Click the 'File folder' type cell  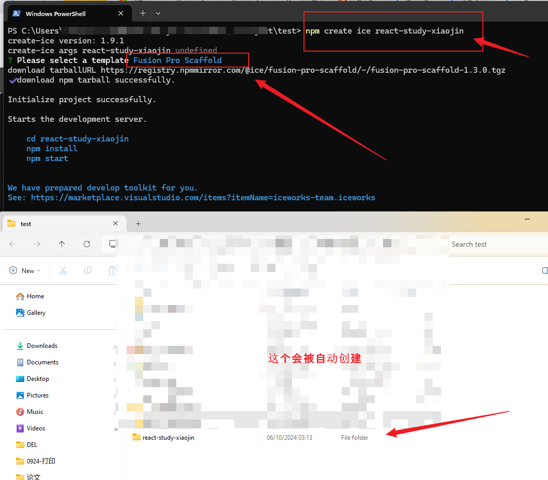click(355, 438)
